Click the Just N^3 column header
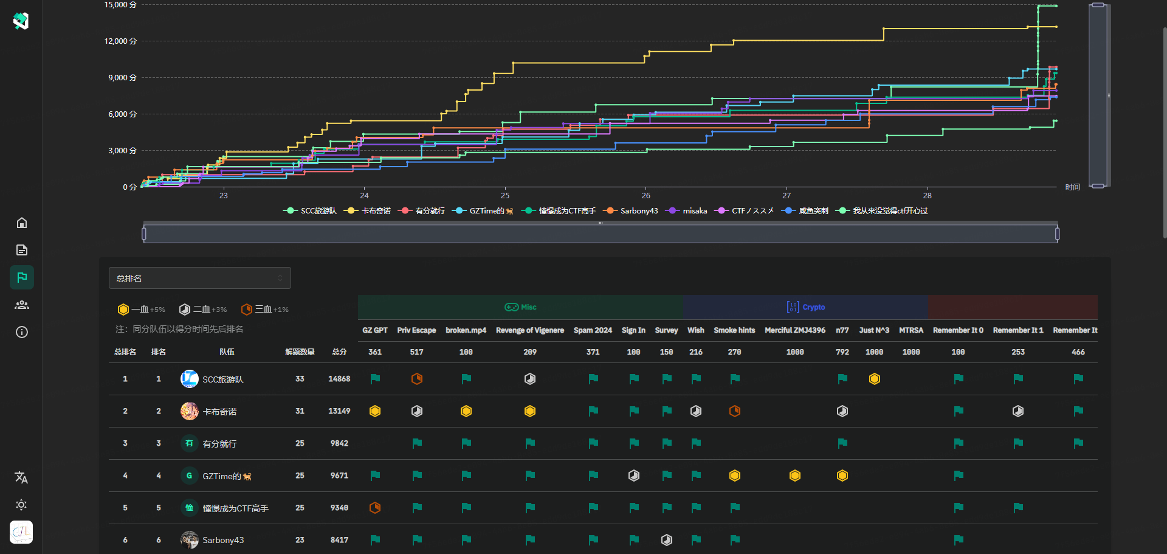 [874, 330]
